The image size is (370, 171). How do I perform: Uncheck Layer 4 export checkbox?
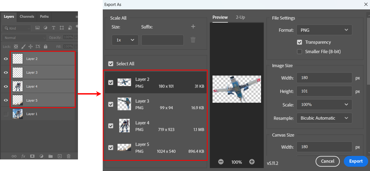pyautogui.click(x=111, y=126)
